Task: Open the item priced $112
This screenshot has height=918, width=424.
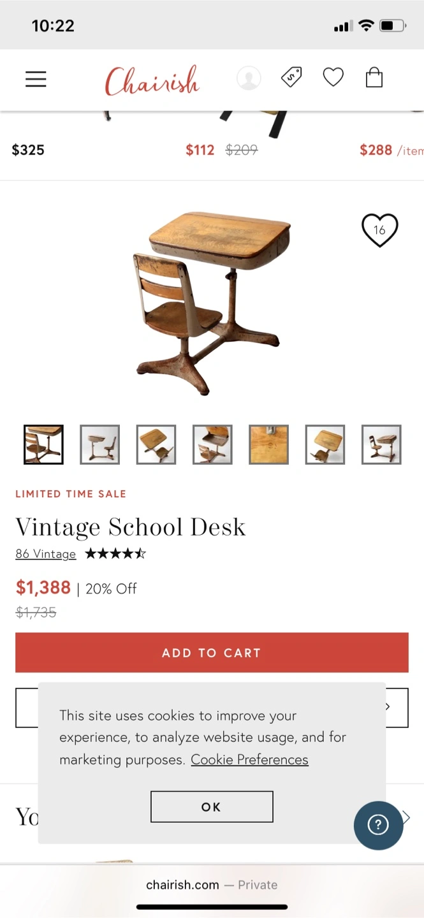Action: pyautogui.click(x=200, y=150)
